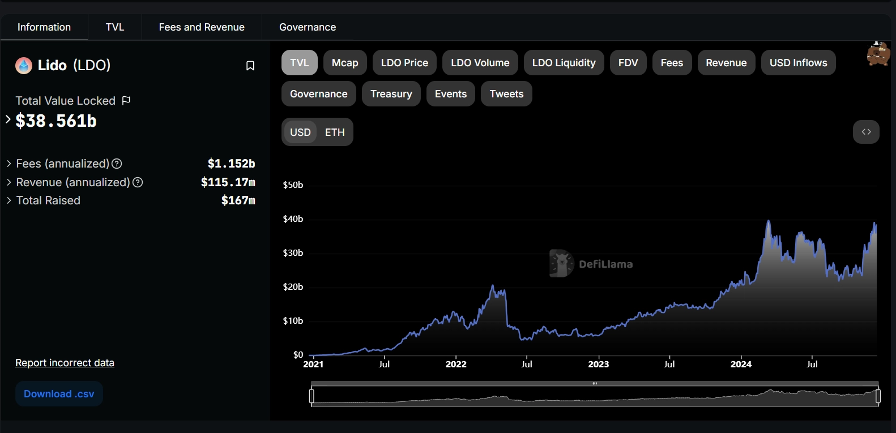The image size is (896, 433).
Task: Expand the Revenue (annualized) row
Action: 9,182
